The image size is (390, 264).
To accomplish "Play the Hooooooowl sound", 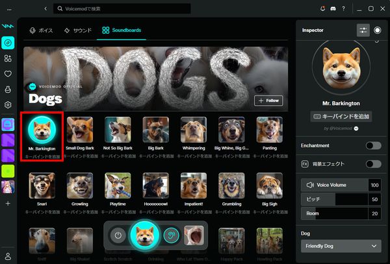I will 156,186.
